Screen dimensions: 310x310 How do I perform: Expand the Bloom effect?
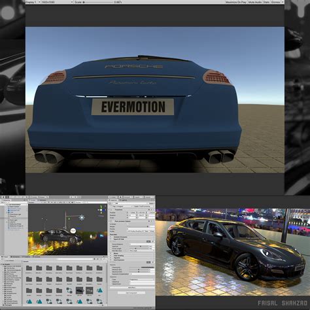tap(111, 253)
